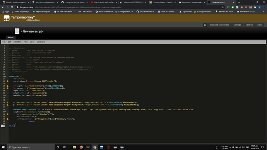Open File Explorer from the taskbar

point(74,147)
